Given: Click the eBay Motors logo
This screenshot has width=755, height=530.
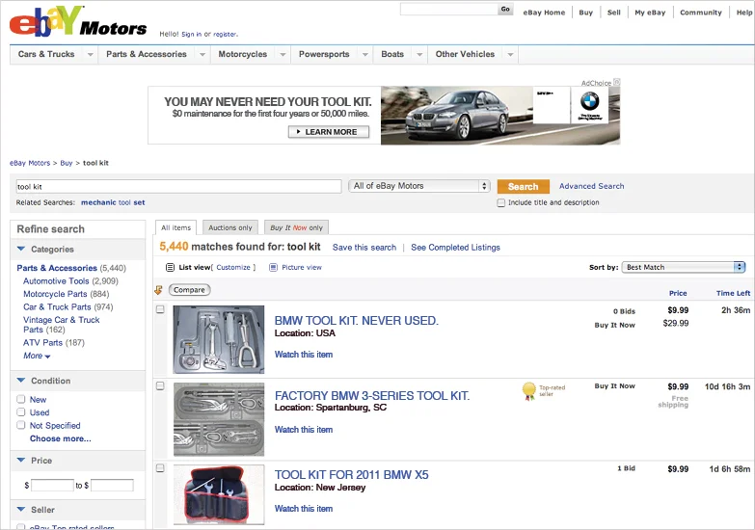Looking at the screenshot, I should pos(78,22).
